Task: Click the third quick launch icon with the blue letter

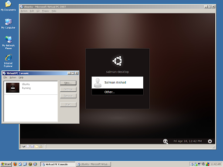Action: coord(25,164)
